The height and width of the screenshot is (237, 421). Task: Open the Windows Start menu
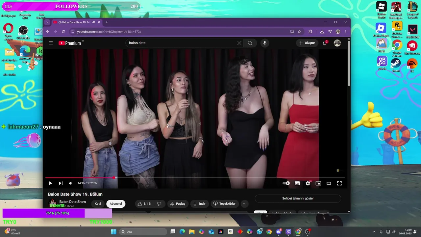tap(113, 232)
